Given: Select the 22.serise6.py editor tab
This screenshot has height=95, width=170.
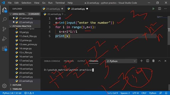Looking at the screenshot, I should (x=78, y=9).
